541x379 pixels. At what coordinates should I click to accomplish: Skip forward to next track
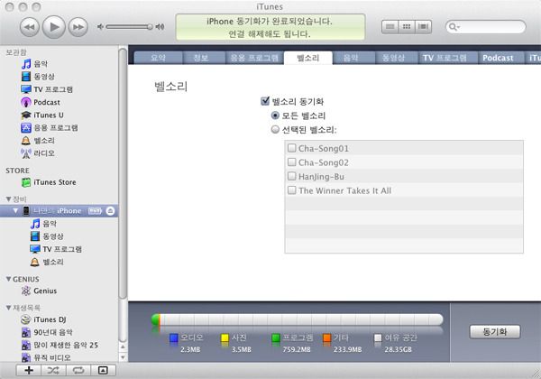click(x=78, y=27)
